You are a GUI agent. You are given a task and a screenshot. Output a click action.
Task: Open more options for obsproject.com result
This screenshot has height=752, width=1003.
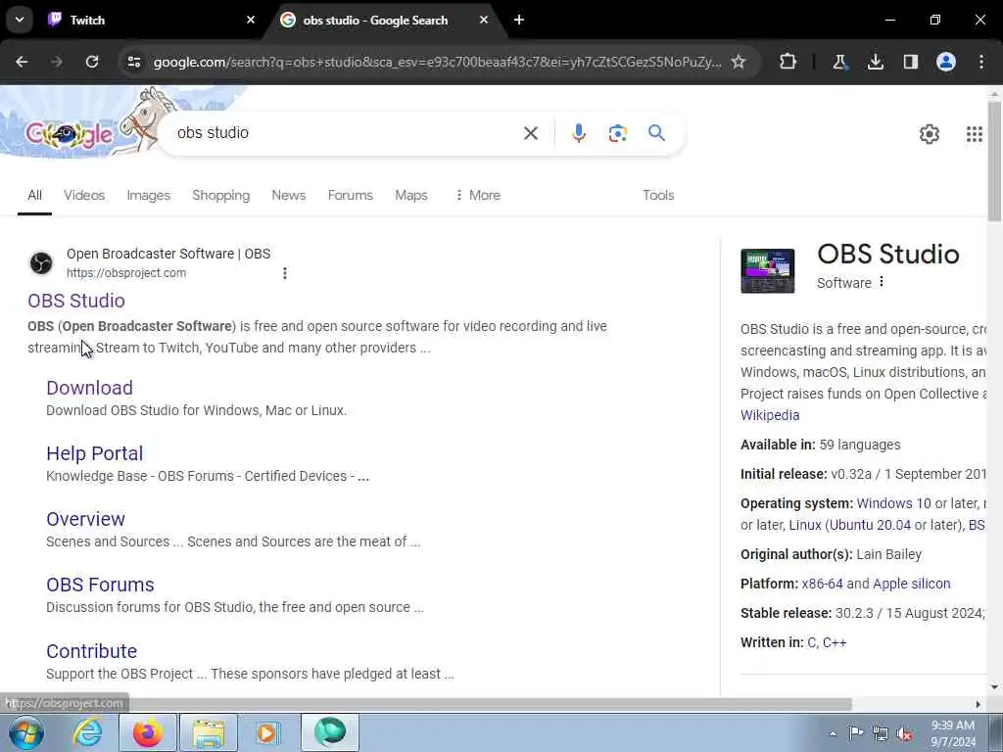(x=285, y=273)
